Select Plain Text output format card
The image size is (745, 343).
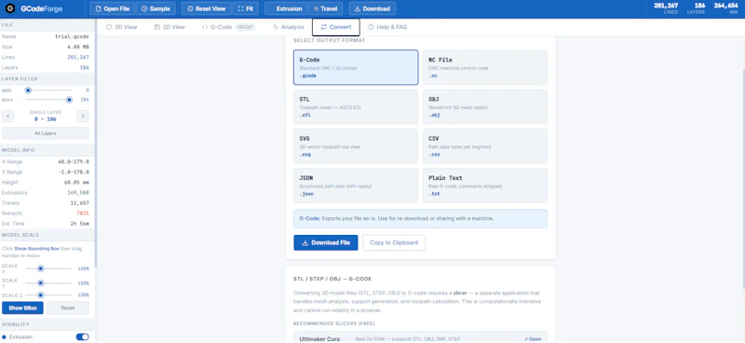pos(485,185)
